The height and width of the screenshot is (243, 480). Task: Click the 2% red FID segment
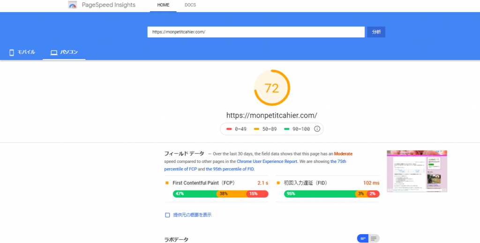coord(373,194)
